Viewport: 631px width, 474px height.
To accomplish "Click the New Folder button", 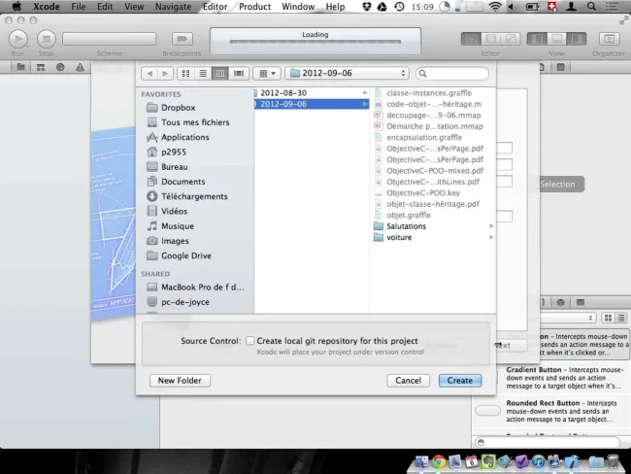I will (180, 381).
